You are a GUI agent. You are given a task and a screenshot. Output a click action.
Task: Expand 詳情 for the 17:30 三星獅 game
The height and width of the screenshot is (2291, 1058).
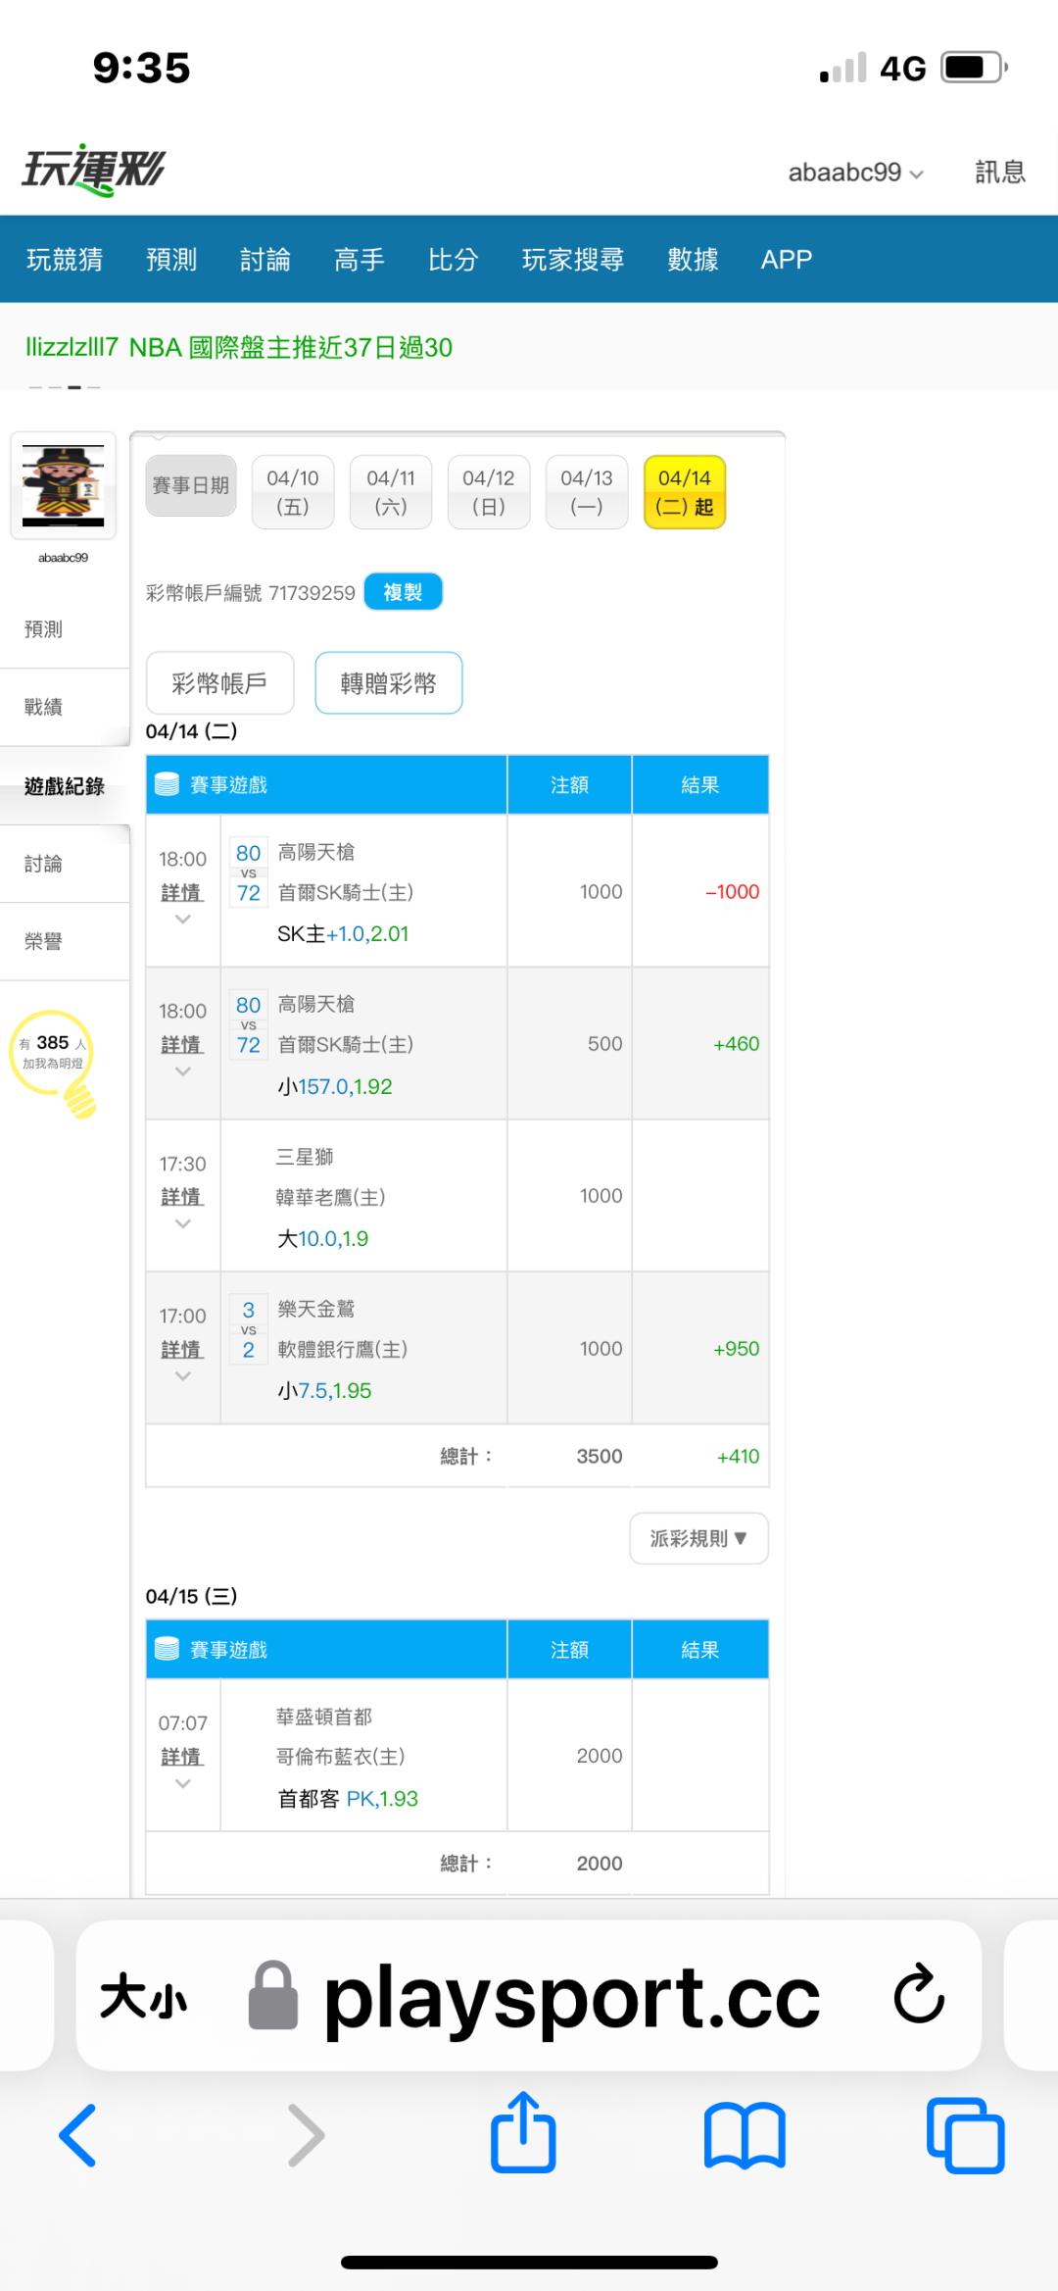click(182, 1198)
